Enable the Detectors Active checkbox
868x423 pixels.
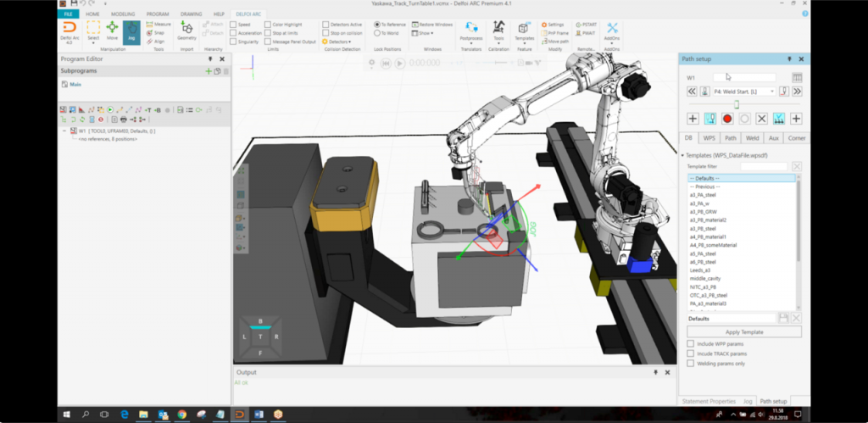pyautogui.click(x=325, y=25)
